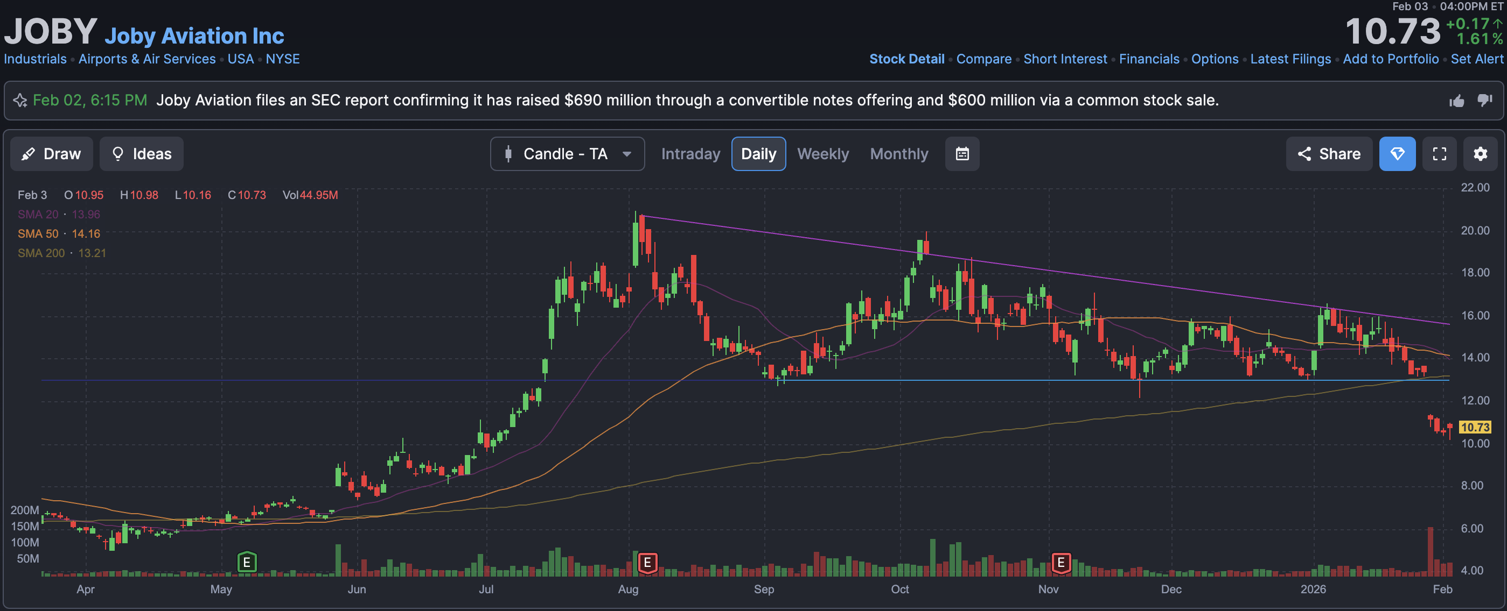This screenshot has height=611, width=1507.
Task: Click the May earnings E marker
Action: click(x=246, y=563)
